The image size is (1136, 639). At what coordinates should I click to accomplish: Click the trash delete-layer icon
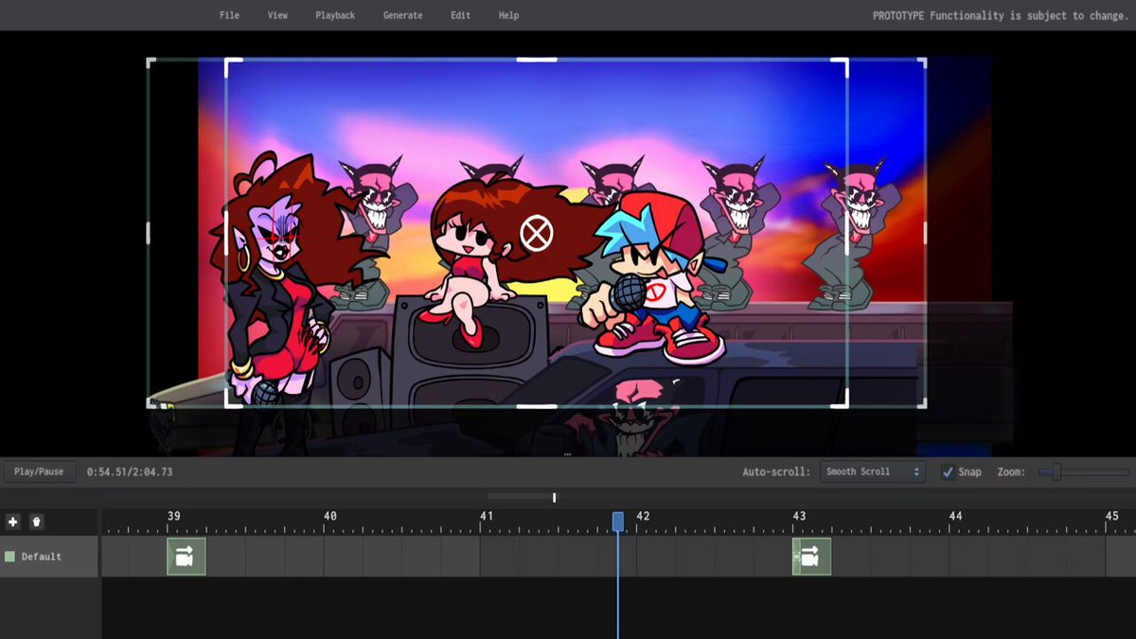coord(36,522)
